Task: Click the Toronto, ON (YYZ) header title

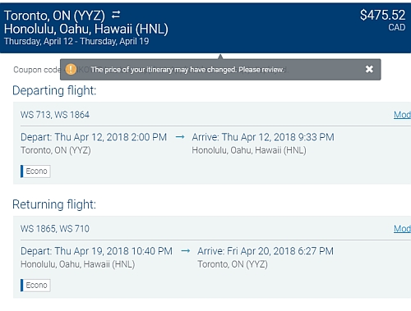Action: coord(54,16)
